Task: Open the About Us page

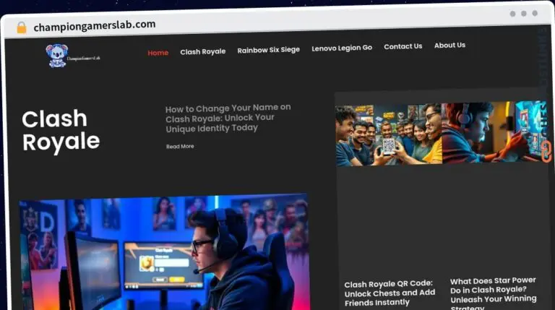Action: click(450, 46)
